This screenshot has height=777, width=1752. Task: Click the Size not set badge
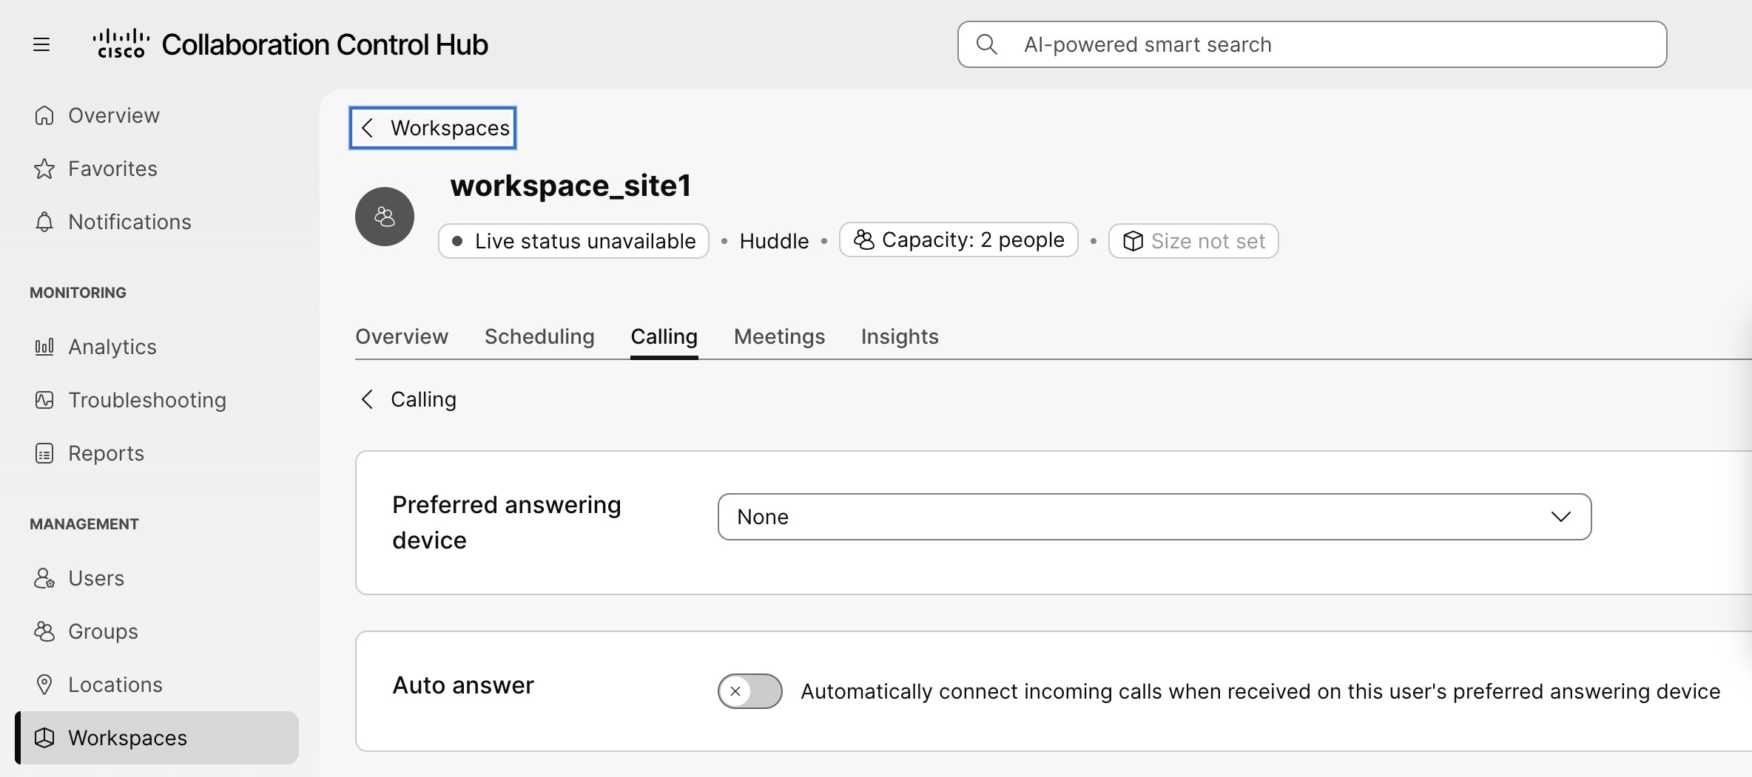click(x=1193, y=241)
